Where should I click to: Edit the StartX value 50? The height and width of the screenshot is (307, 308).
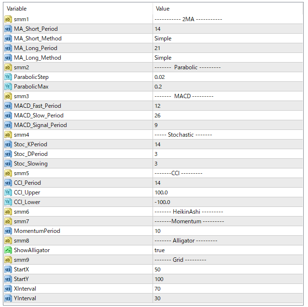158,269
